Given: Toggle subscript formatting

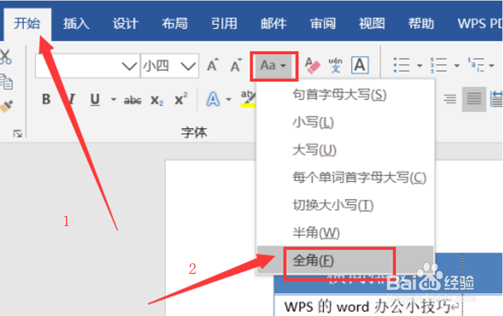Looking at the screenshot, I should 157,100.
